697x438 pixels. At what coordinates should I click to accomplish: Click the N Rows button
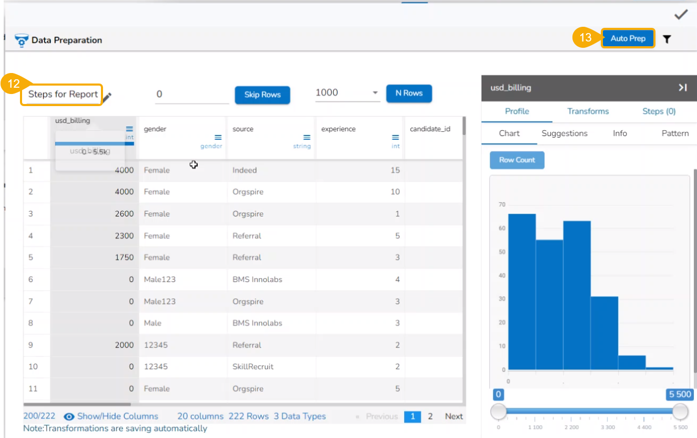pyautogui.click(x=409, y=93)
